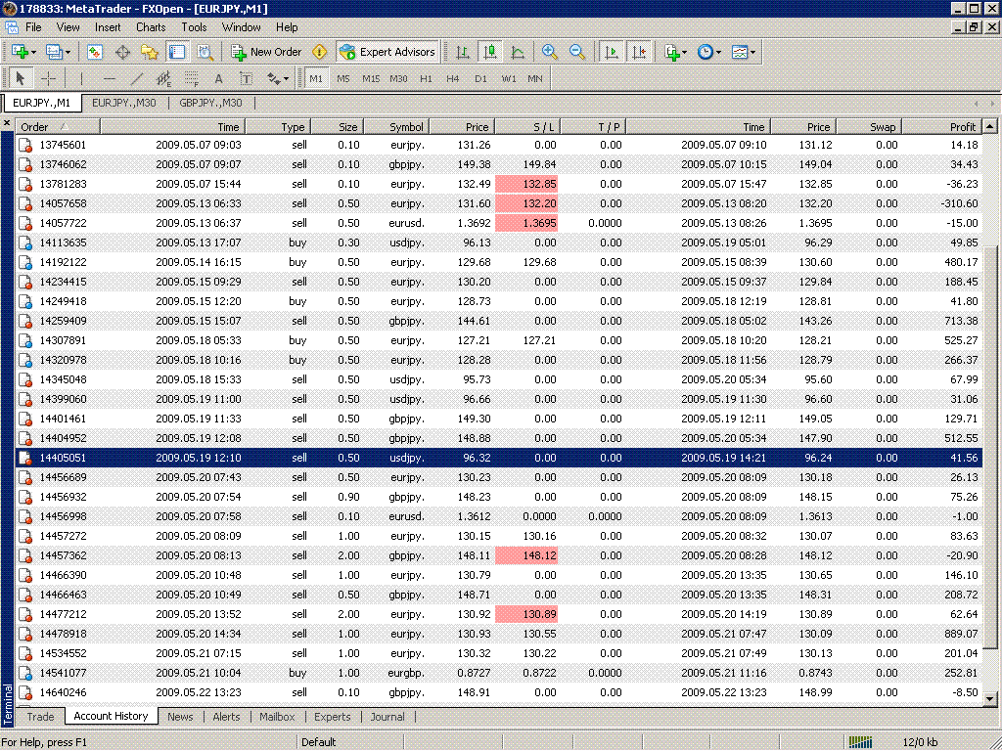The height and width of the screenshot is (751, 1002).
Task: Select the Fibonacci retracement tool
Action: coord(191,78)
